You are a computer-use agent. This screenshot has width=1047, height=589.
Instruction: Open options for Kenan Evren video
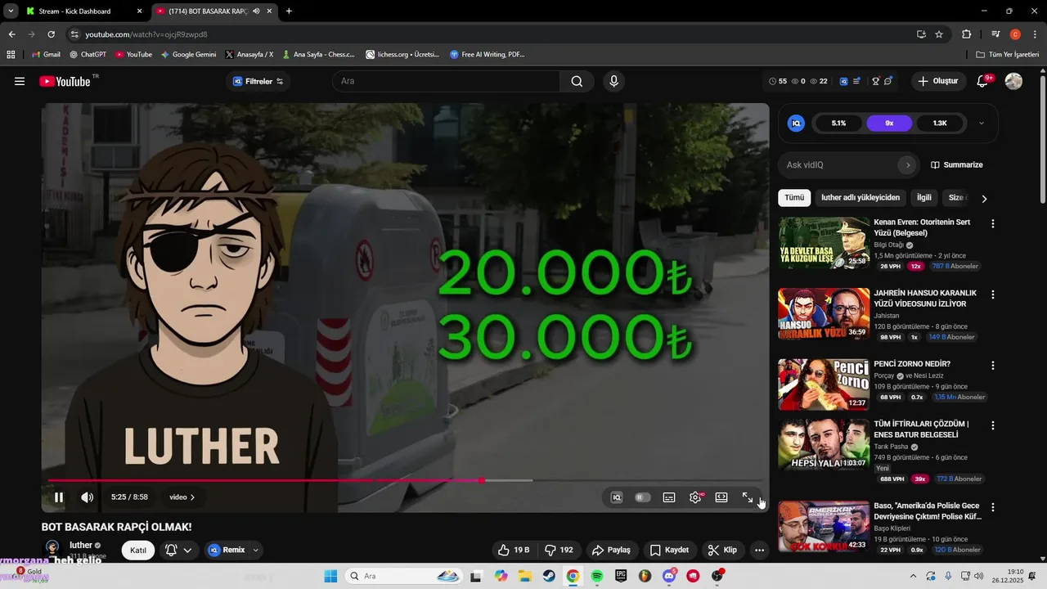993,223
